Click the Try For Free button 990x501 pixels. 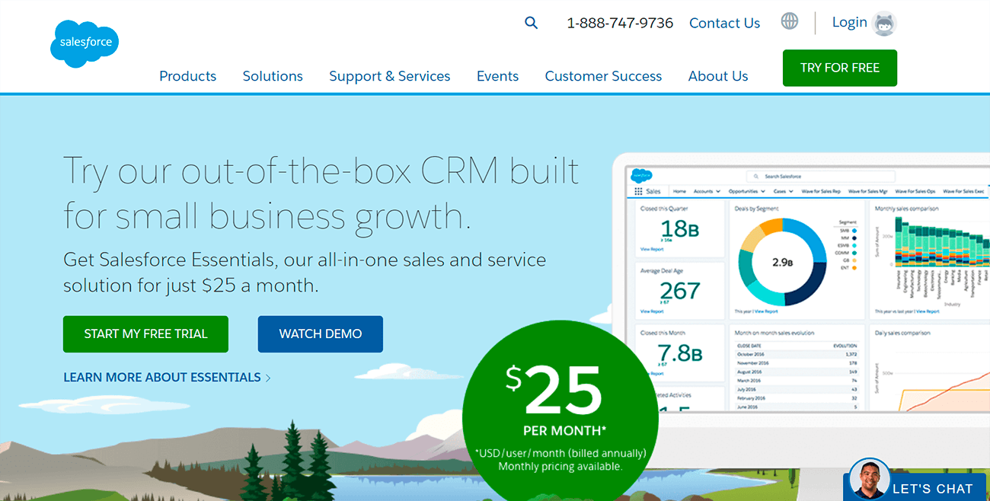click(x=840, y=68)
